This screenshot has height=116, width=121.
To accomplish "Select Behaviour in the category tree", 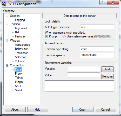I will pyautogui.click(x=21, y=49).
